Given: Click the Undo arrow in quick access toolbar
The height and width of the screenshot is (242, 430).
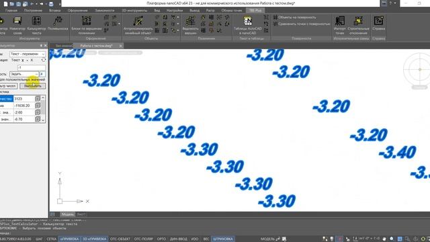Looking at the screenshot, I should [x=32, y=4].
